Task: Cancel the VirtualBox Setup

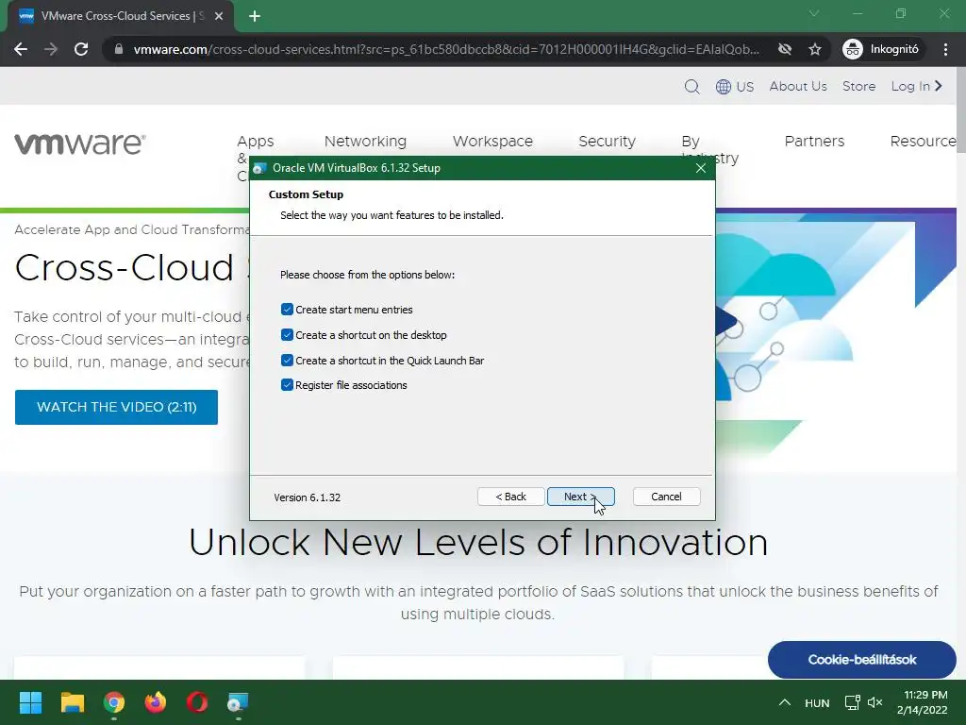Action: tap(666, 497)
